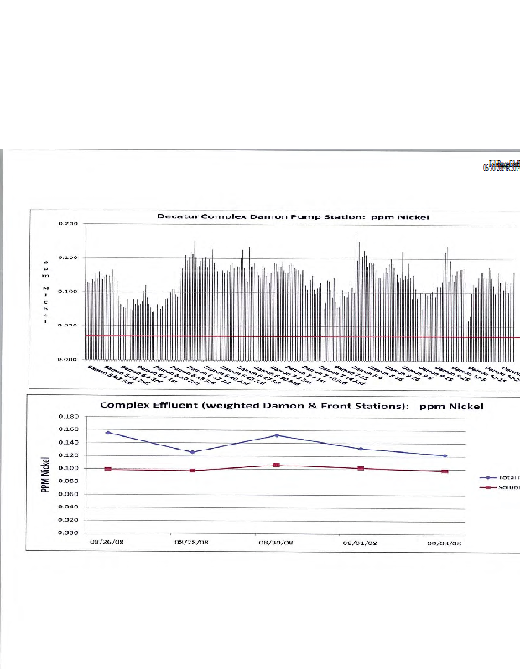
Task: Click the stamped number at top right
Action: coord(500,165)
